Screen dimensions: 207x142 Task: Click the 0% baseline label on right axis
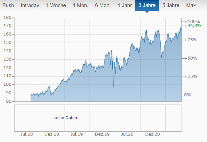pos(188,95)
